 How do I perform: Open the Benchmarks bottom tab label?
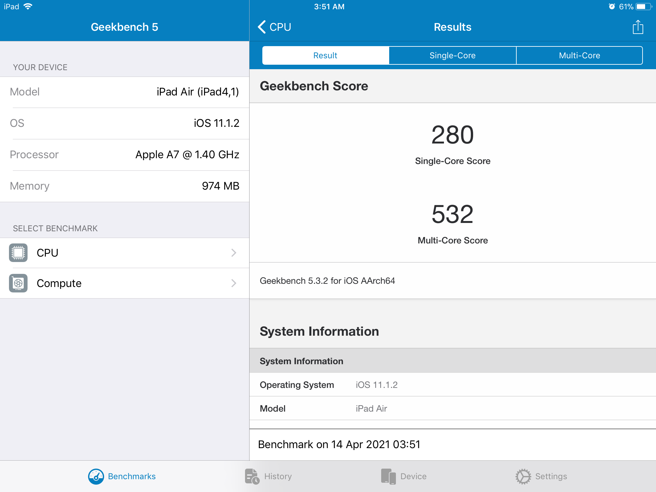tap(132, 476)
